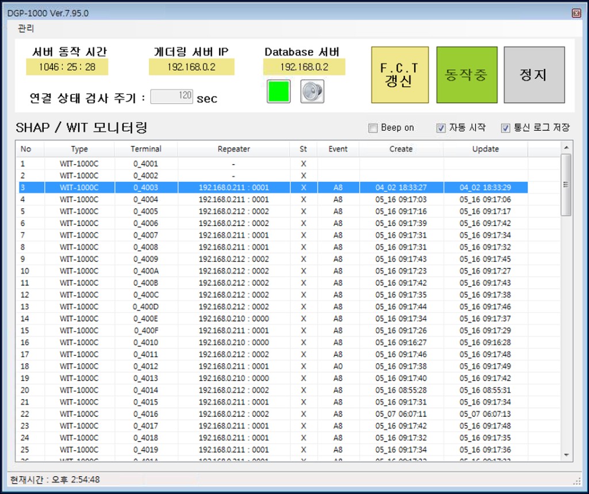This screenshot has width=589, height=494.
Task: Click the 현재시간 status bar text
Action: point(55,480)
